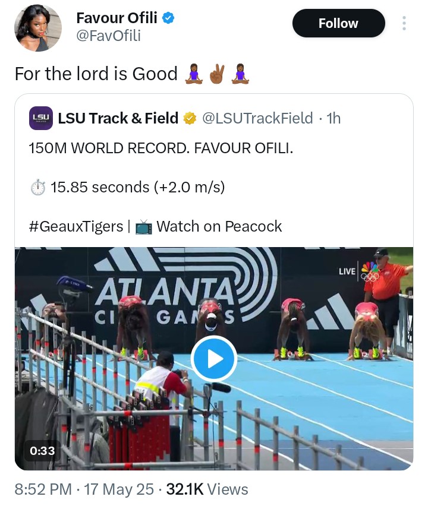Open Favour Ofili's profile picture
This screenshot has width=428, height=506.
(x=37, y=28)
